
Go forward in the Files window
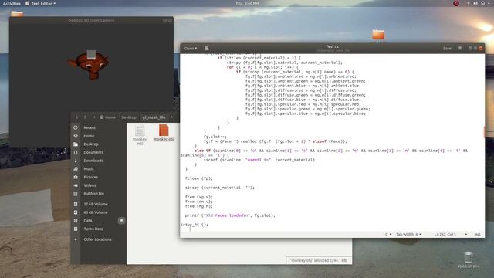(x=85, y=117)
